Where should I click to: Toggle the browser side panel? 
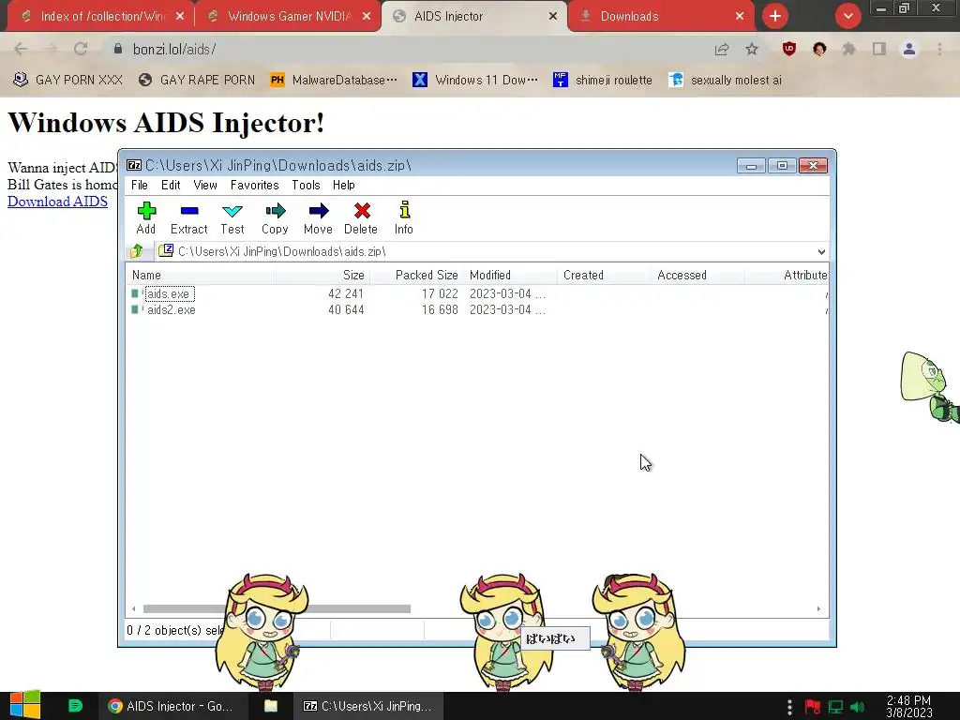click(879, 49)
